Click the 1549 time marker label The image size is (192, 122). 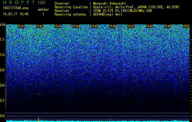click(x=168, y=26)
